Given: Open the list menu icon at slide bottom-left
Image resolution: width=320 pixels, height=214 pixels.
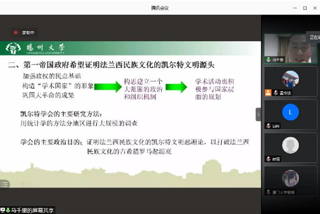Looking at the screenshot, I should click(x=5, y=185).
